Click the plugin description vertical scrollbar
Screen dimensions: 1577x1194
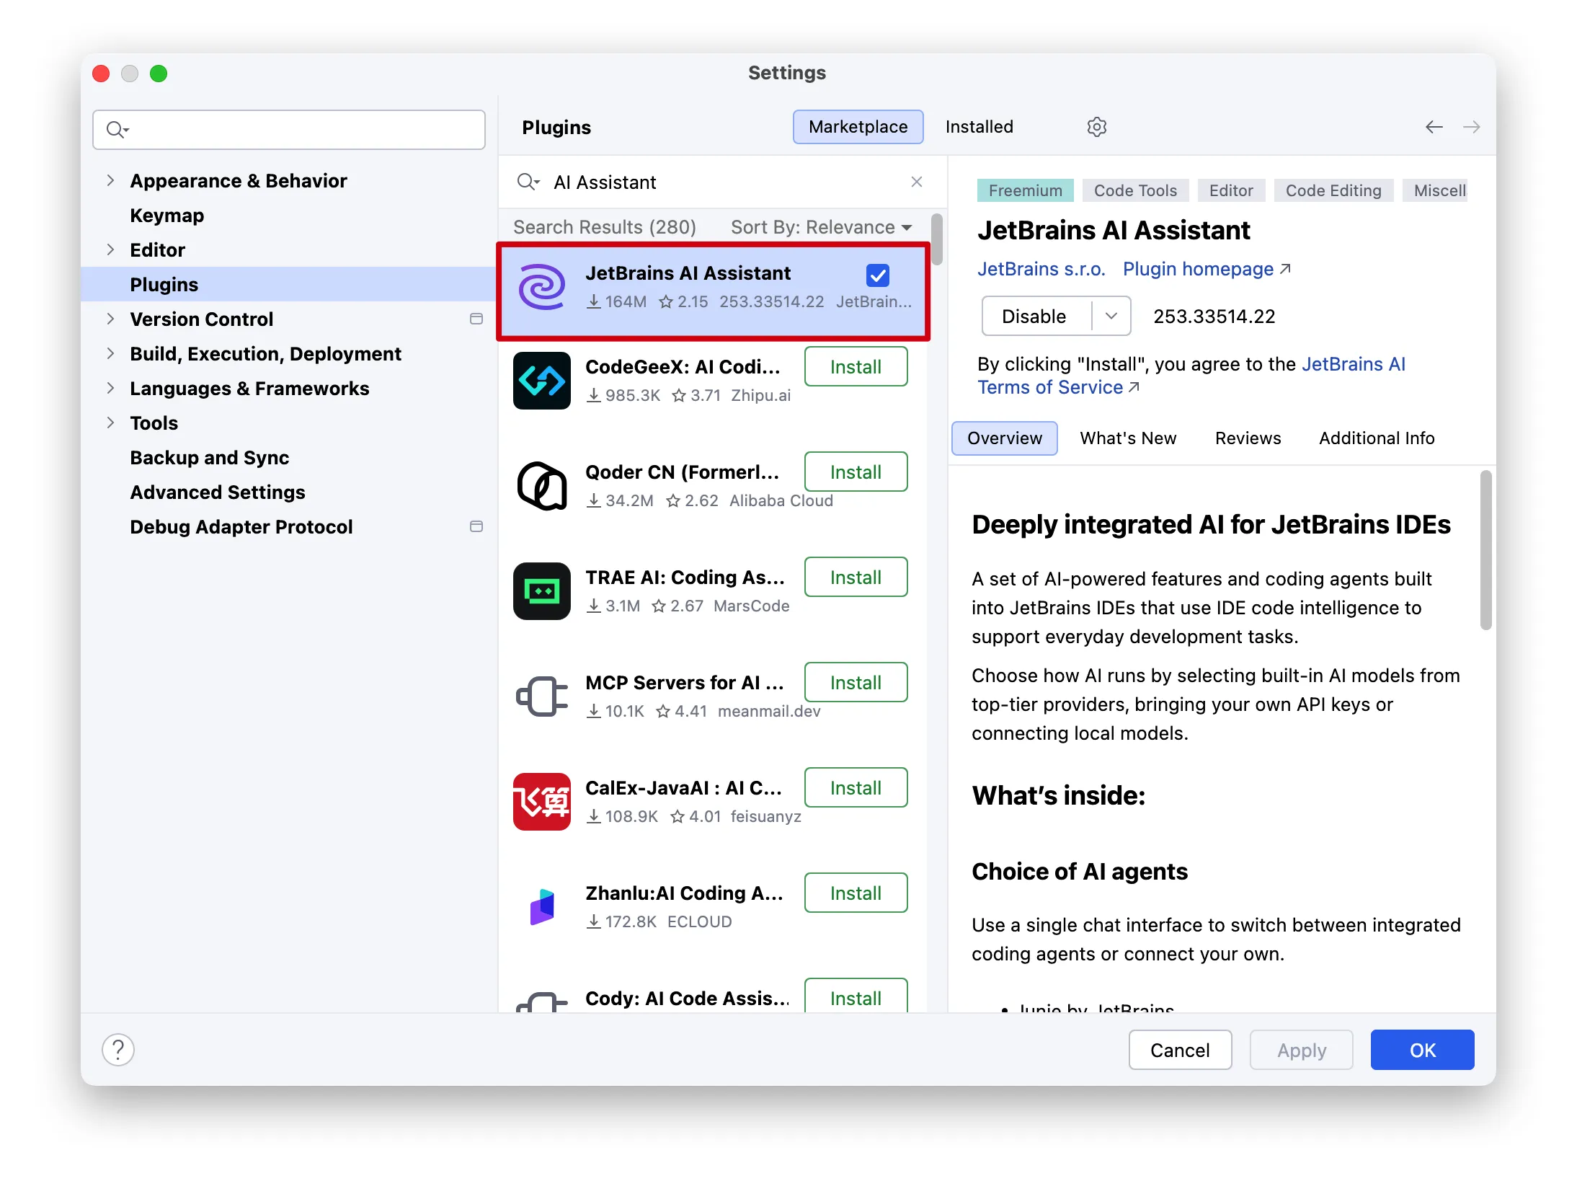pyautogui.click(x=1485, y=549)
